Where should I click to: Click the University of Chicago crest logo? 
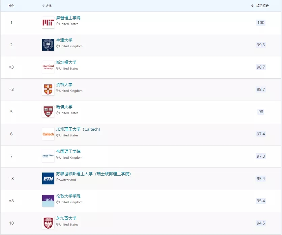pos(48,223)
